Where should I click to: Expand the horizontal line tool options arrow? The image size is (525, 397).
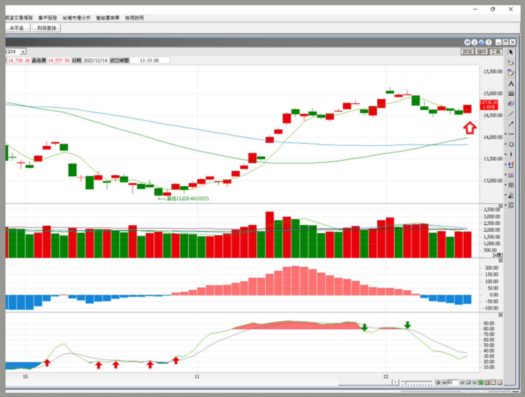coord(506,134)
